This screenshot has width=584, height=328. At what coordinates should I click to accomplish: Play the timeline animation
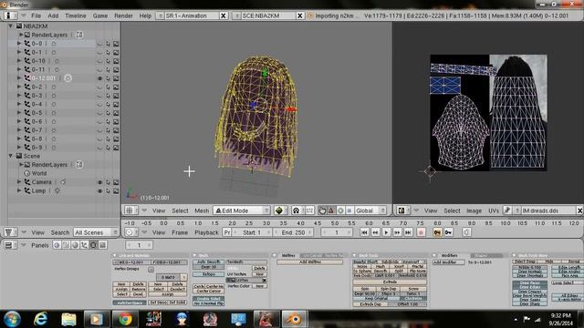386,232
